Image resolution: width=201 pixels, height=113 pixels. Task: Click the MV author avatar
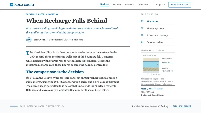(x=29, y=40)
